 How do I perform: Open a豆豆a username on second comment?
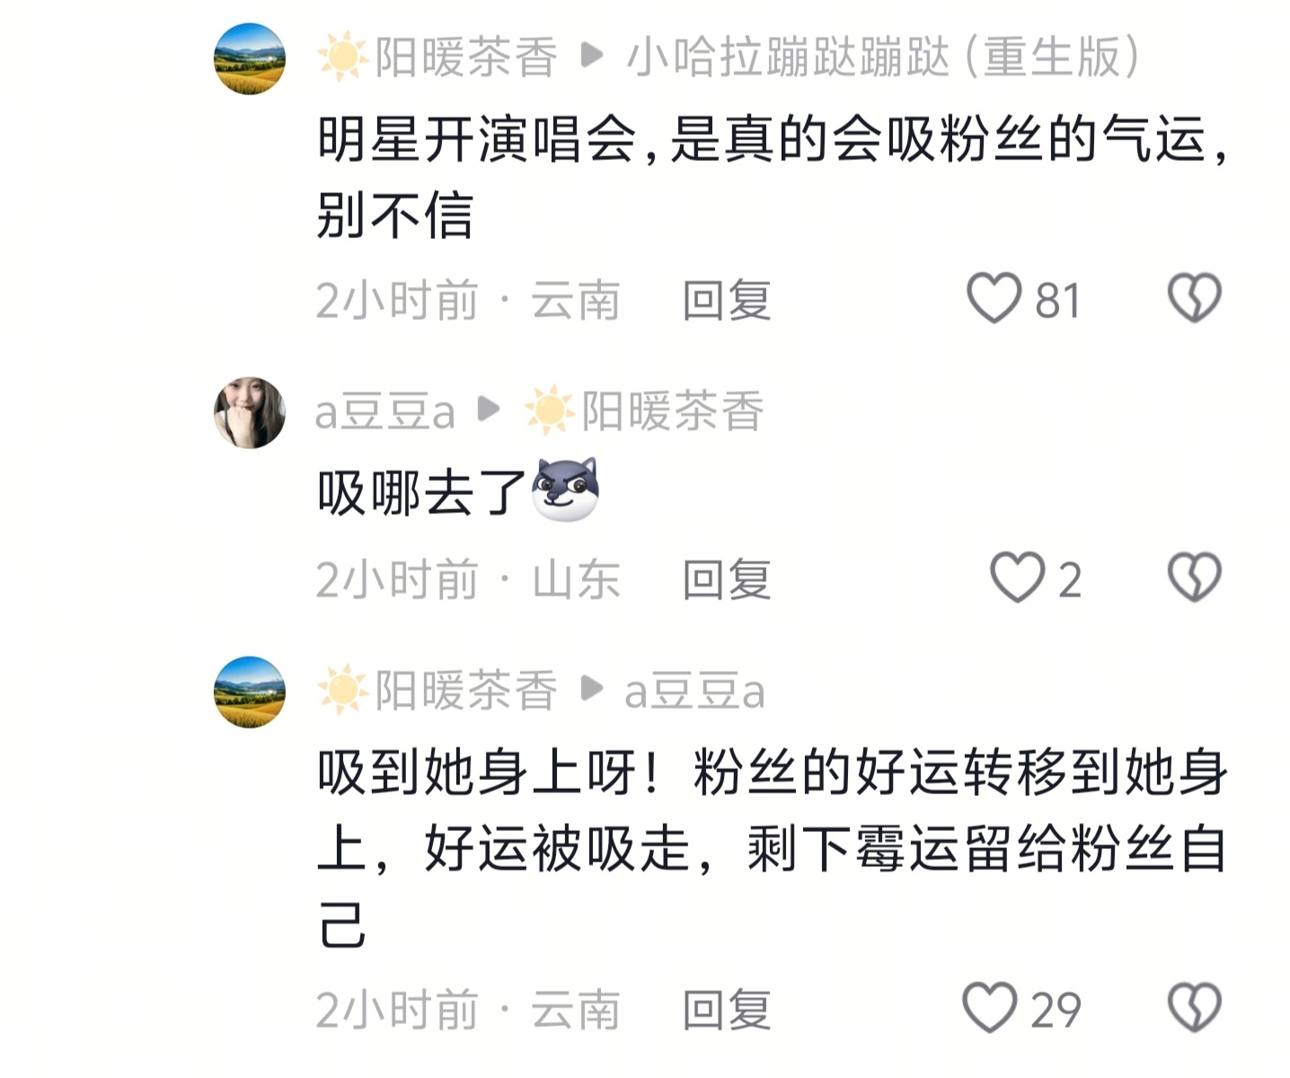(384, 412)
